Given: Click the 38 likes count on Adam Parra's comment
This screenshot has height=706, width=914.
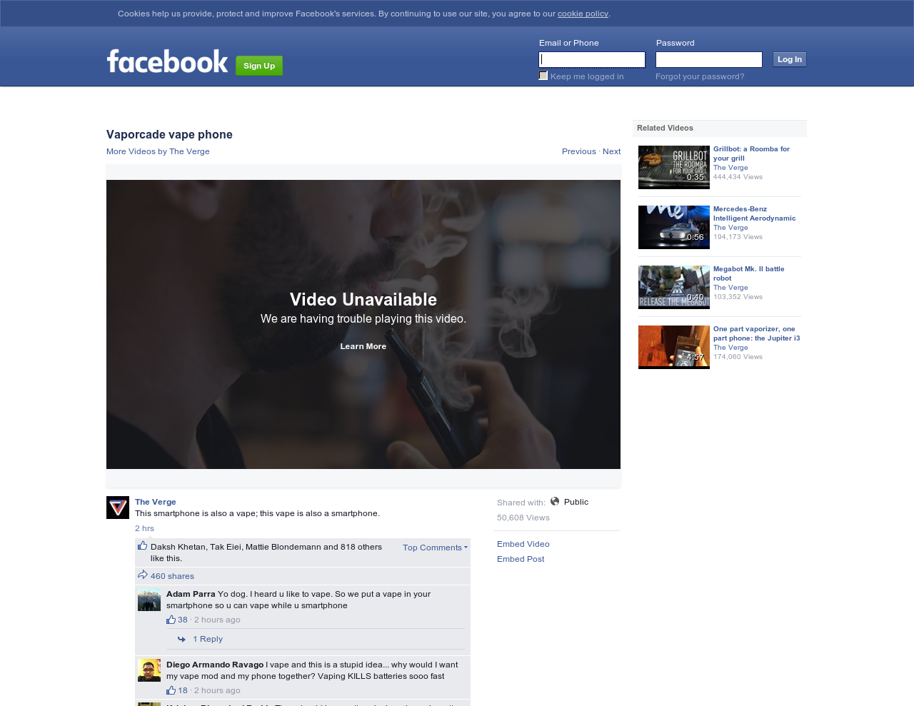Looking at the screenshot, I should [x=183, y=620].
